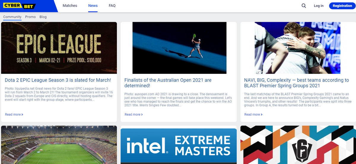Open the search magnifier icon
Image resolution: width=356 pixels, height=164 pixels.
(303, 6)
